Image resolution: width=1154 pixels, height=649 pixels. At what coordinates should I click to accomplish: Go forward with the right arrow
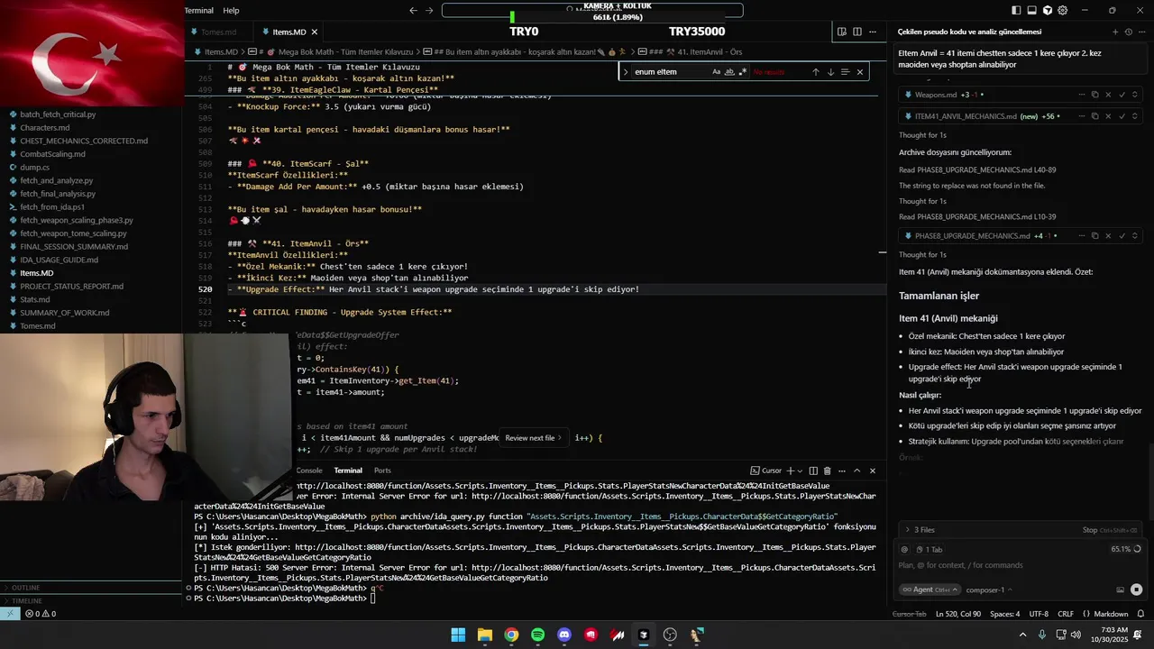(x=429, y=10)
